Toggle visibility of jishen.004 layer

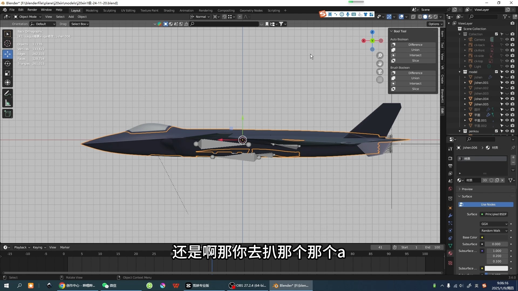pyautogui.click(x=507, y=99)
